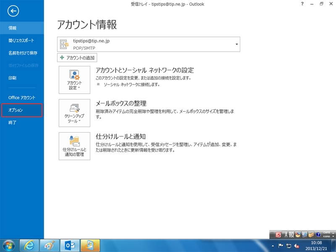Viewport: 336px width, 252px height.
Task: Open Action Center flag icon in the tray
Action: (x=281, y=246)
